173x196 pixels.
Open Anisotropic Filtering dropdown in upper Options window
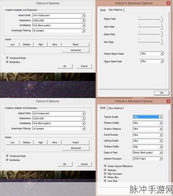(59, 30)
